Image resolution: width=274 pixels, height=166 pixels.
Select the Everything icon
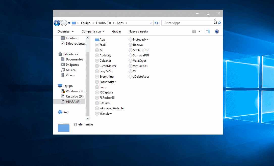pyautogui.click(x=97, y=77)
